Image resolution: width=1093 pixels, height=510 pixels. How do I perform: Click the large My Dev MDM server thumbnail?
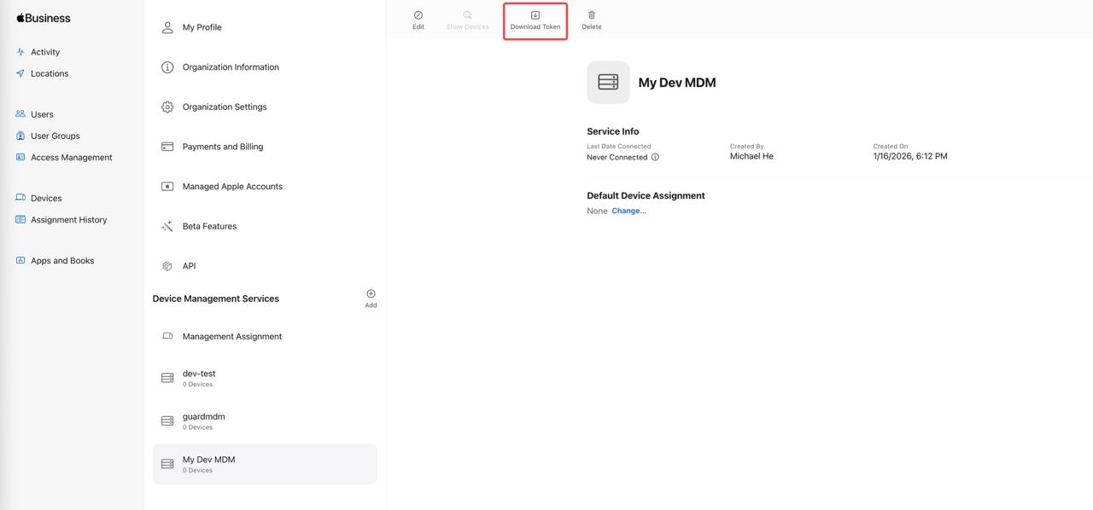click(608, 82)
